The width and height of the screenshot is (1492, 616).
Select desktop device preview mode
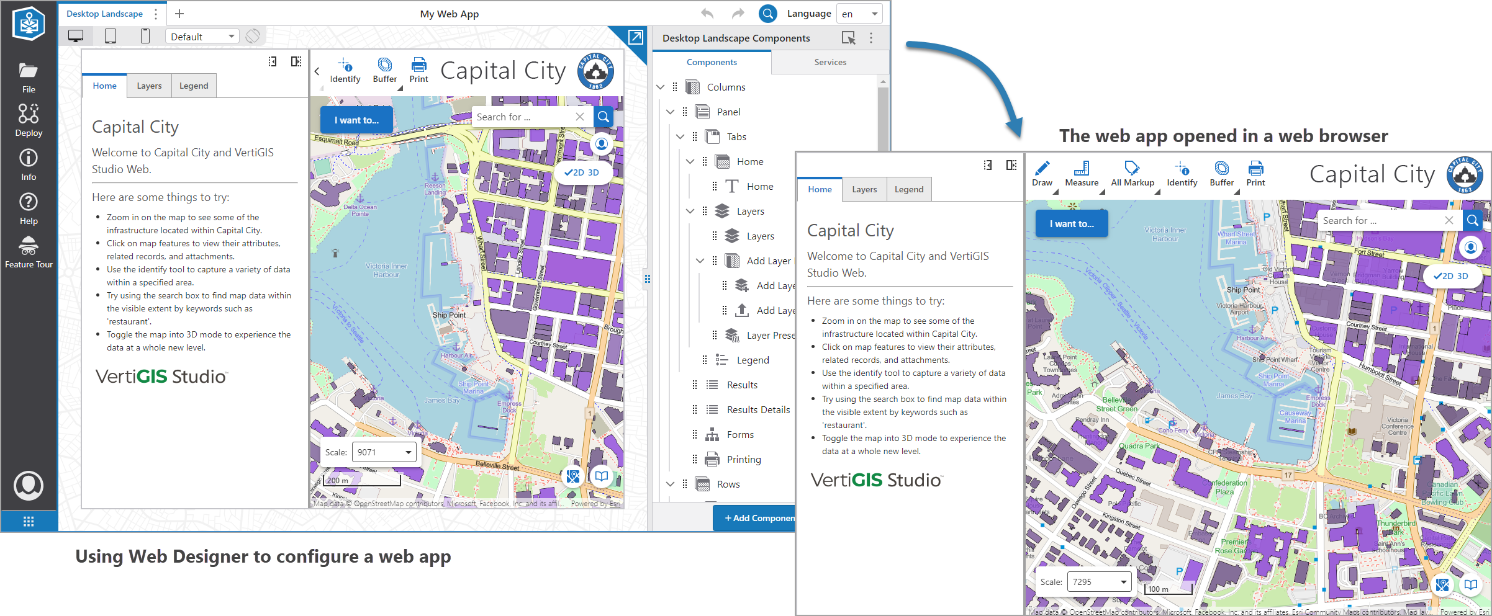pos(76,37)
